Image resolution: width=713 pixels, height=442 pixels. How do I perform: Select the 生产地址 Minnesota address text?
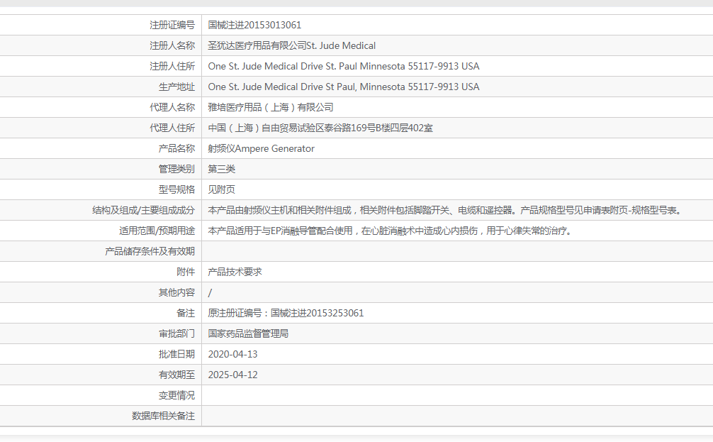click(x=345, y=86)
